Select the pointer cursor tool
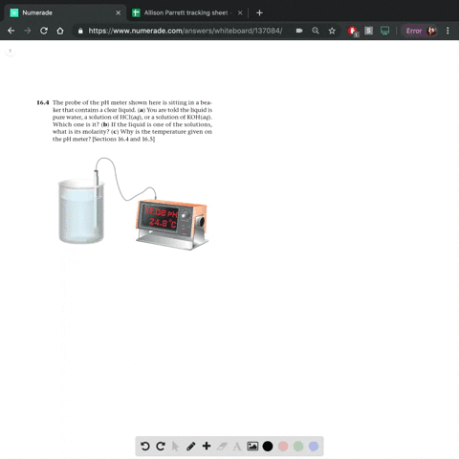Screen dimensions: 459x459 (x=175, y=447)
